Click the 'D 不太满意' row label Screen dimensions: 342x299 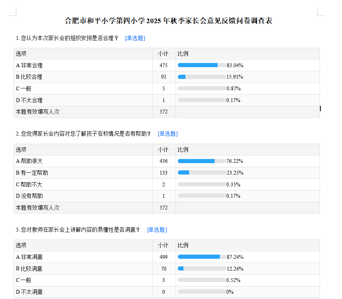tap(29, 292)
